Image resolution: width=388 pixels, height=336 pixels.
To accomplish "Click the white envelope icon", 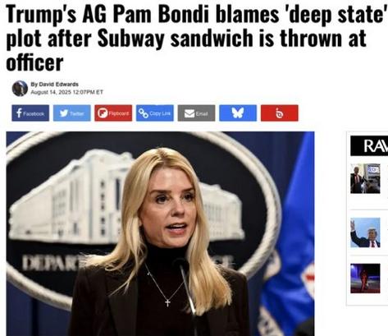I will point(189,113).
